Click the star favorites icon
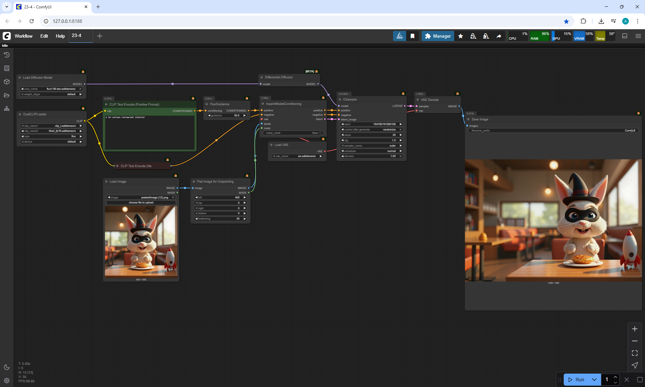The image size is (645, 387). (461, 36)
